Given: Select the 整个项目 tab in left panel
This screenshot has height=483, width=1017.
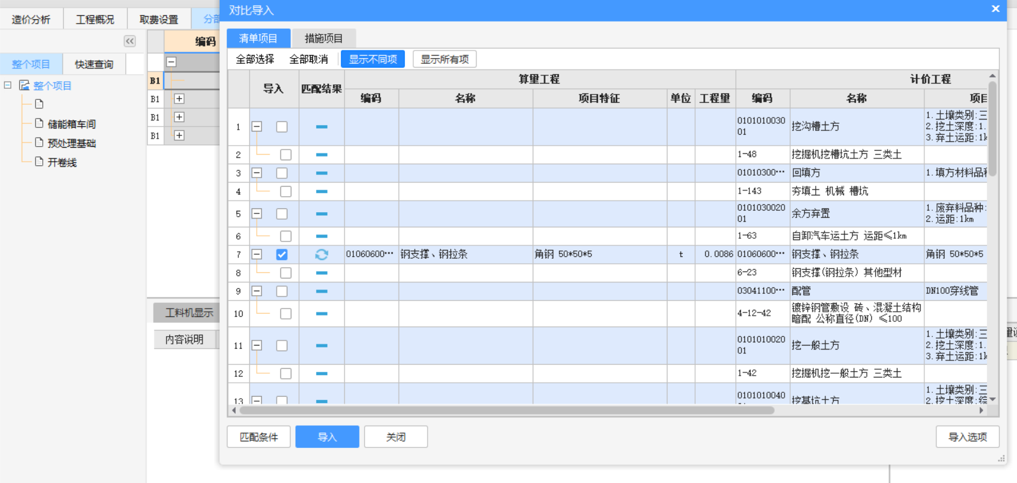Looking at the screenshot, I should click(x=31, y=64).
